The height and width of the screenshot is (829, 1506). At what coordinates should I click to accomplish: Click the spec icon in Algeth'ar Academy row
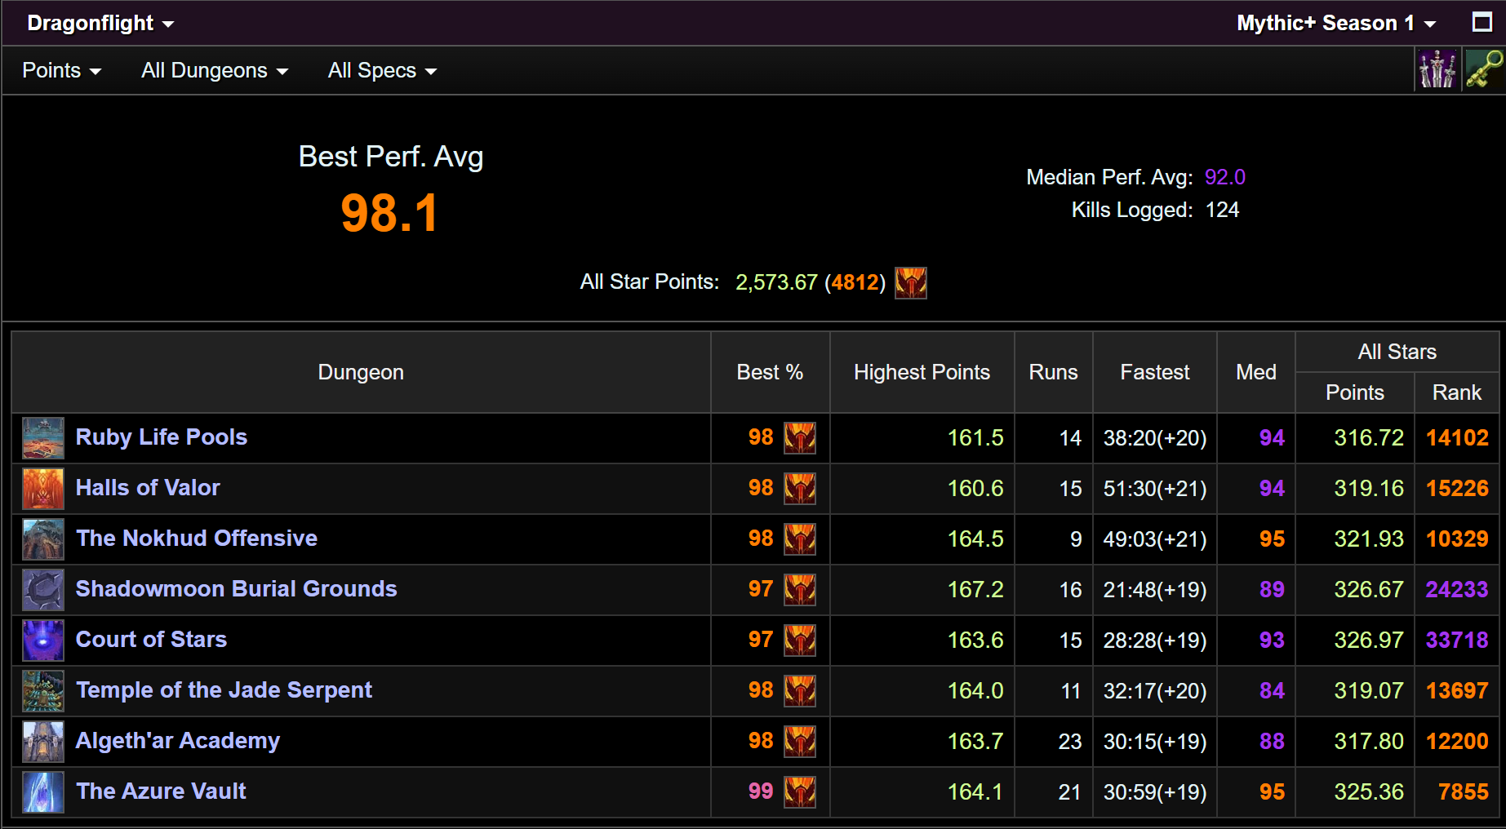[x=800, y=742]
